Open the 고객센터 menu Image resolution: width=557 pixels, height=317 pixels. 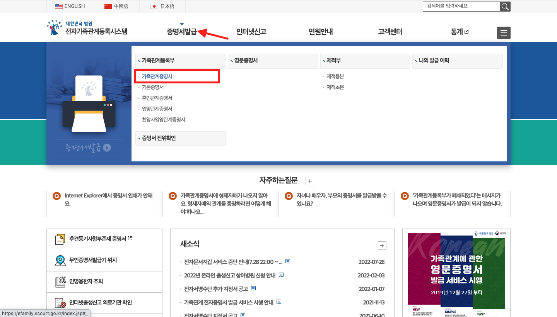391,32
